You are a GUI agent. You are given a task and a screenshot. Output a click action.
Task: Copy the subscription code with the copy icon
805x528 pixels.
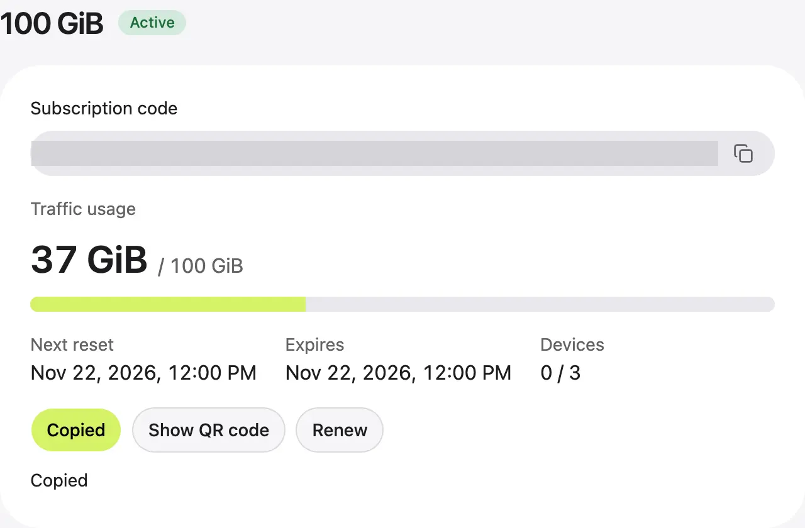click(743, 153)
